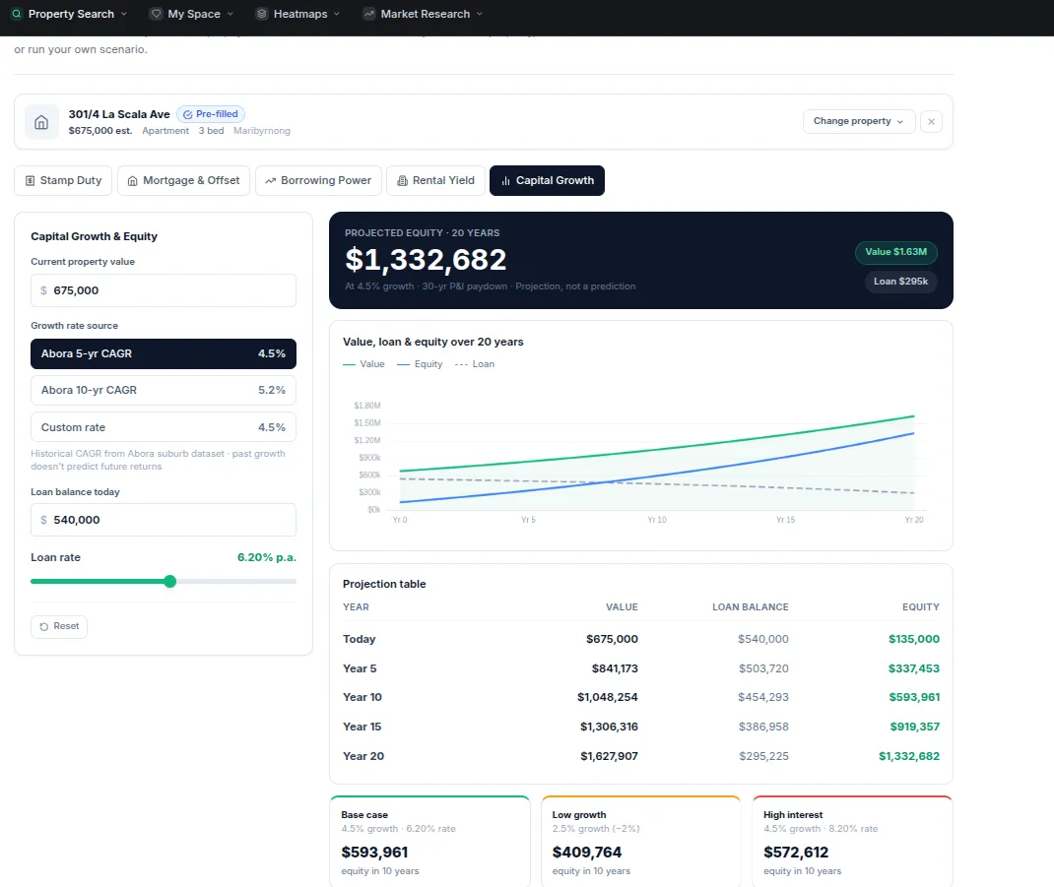Click the Loan legend entry
The image size is (1054, 887).
tap(475, 364)
